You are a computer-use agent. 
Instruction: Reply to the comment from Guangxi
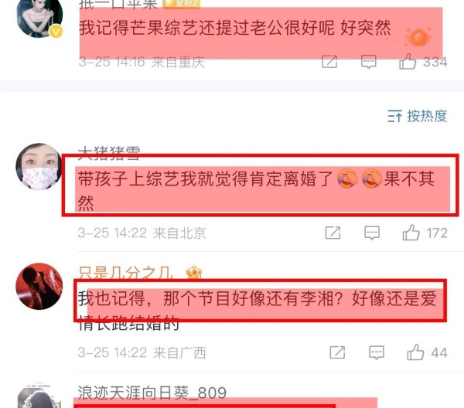pos(377,352)
